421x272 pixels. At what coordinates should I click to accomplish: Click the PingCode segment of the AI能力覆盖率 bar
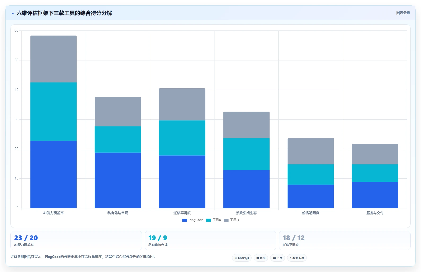coord(54,174)
